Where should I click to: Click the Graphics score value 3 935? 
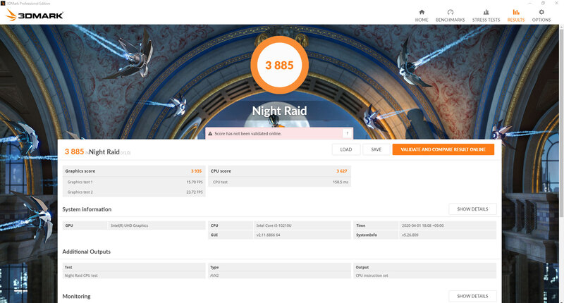pyautogui.click(x=197, y=171)
